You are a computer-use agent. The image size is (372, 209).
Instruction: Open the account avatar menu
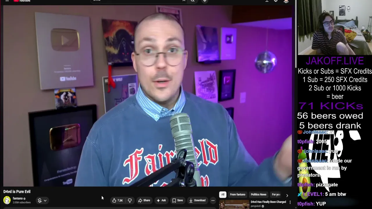[286, 1]
